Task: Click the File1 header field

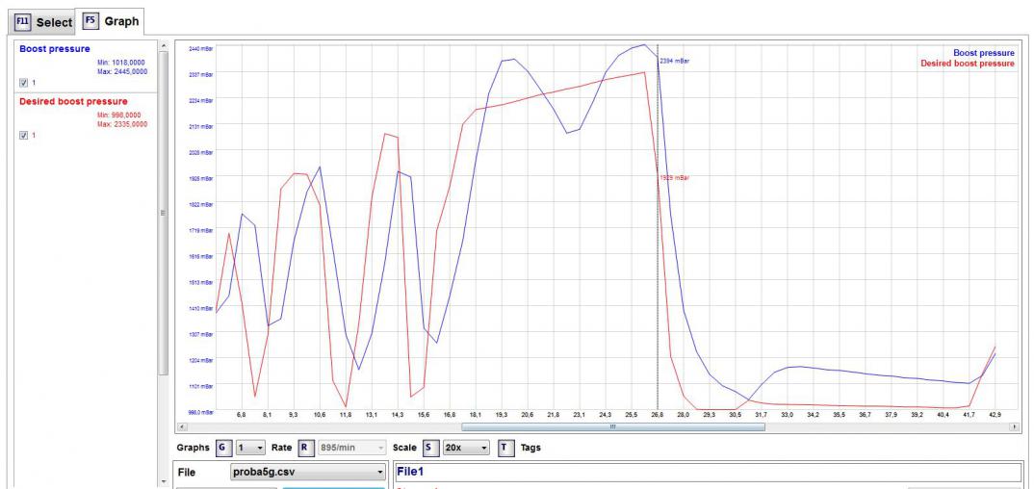Action: click(709, 472)
